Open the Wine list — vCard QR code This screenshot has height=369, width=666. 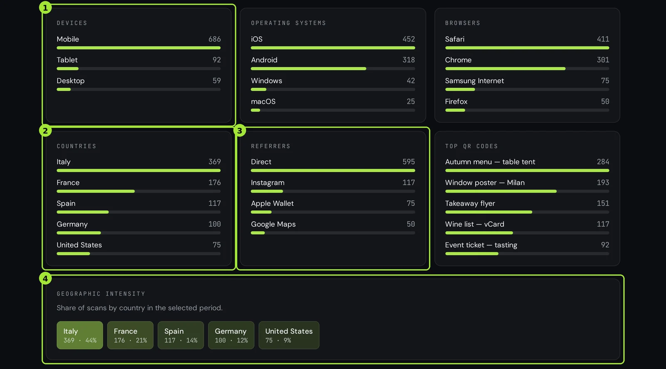(x=475, y=224)
